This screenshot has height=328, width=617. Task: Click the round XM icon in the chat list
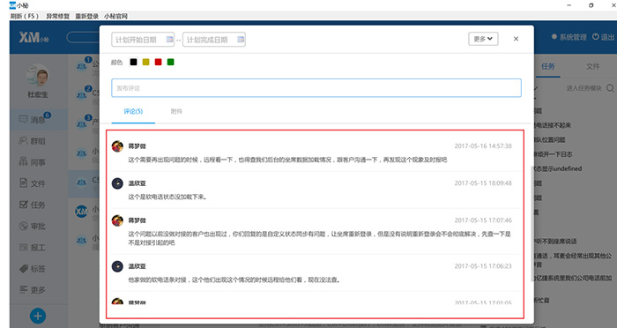coord(81,212)
